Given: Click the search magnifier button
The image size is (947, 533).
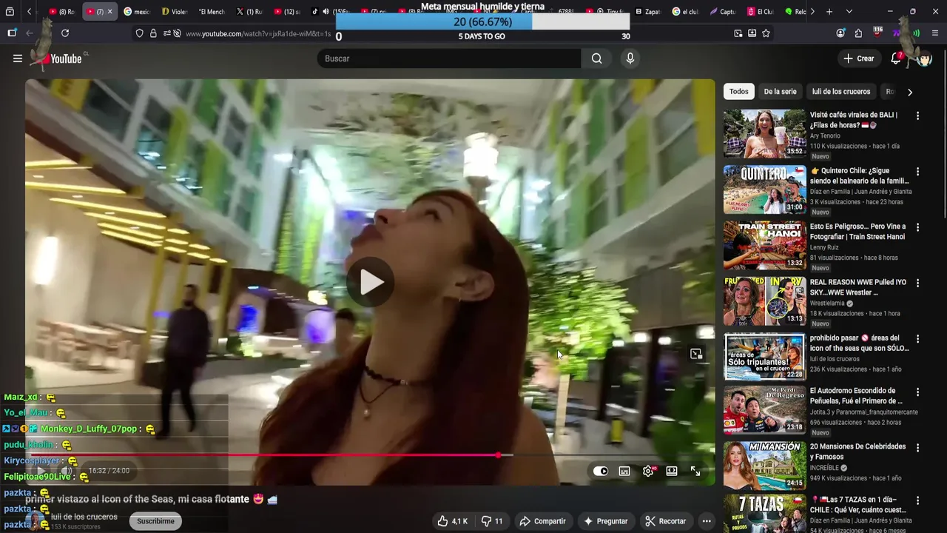Looking at the screenshot, I should pos(597,58).
